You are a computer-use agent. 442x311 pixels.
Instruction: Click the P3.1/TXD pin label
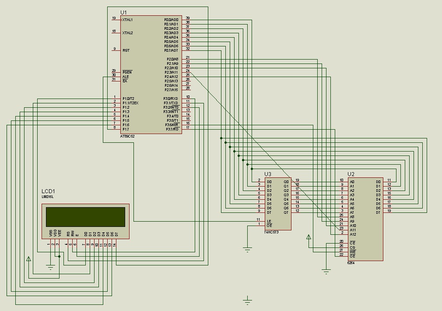[x=171, y=103]
